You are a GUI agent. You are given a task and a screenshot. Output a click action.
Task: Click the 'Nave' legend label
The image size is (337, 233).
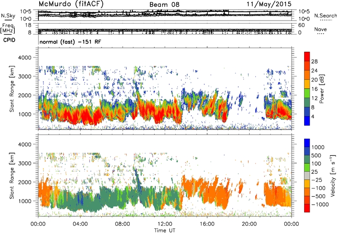pyautogui.click(x=321, y=29)
